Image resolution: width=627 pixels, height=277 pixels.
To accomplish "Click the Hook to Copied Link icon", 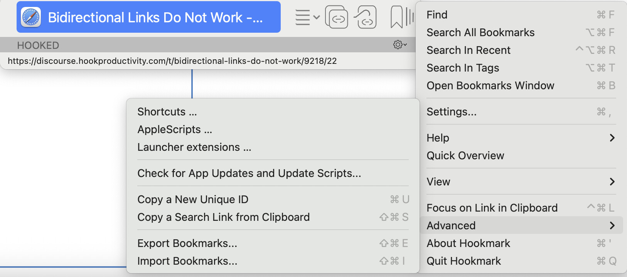I will 365,17.
